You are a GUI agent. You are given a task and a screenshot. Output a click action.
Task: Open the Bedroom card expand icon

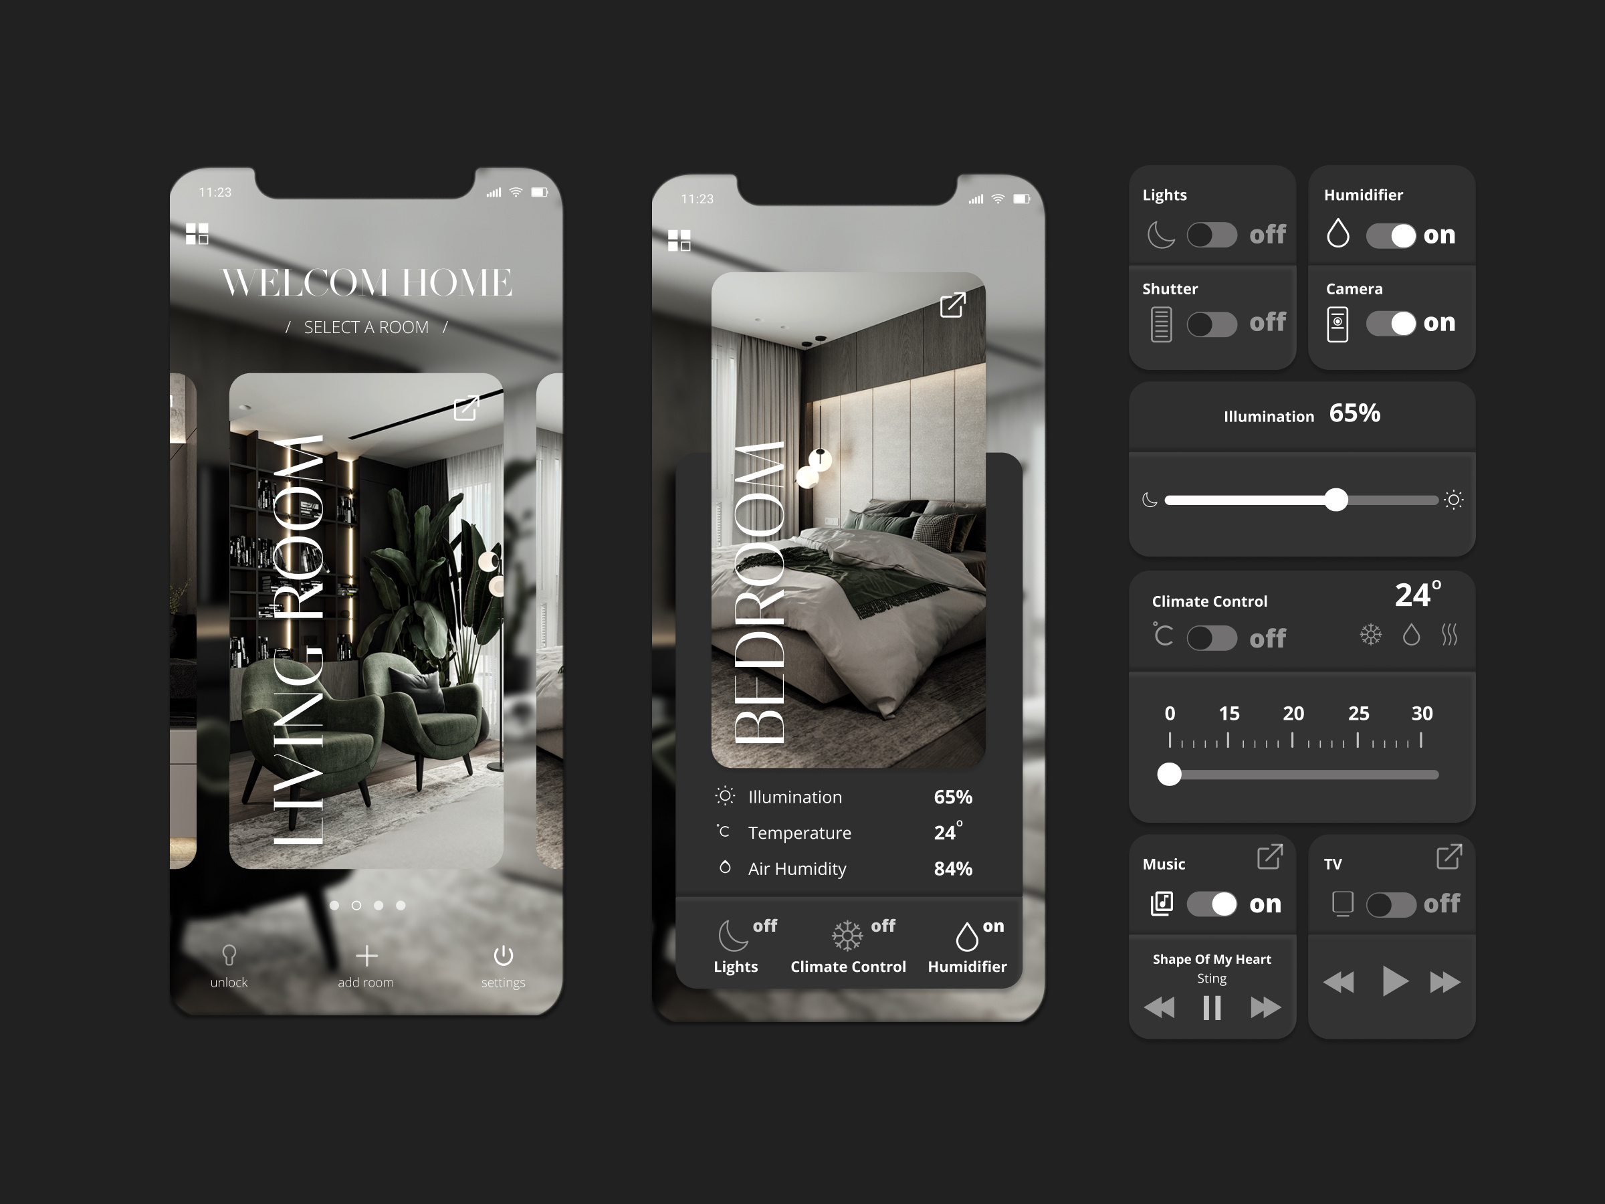click(x=953, y=305)
